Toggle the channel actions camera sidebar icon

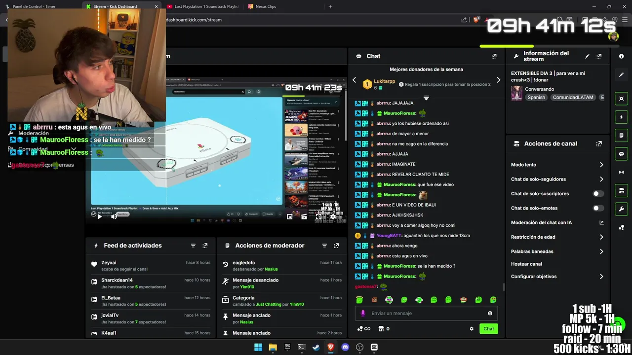[621, 191]
